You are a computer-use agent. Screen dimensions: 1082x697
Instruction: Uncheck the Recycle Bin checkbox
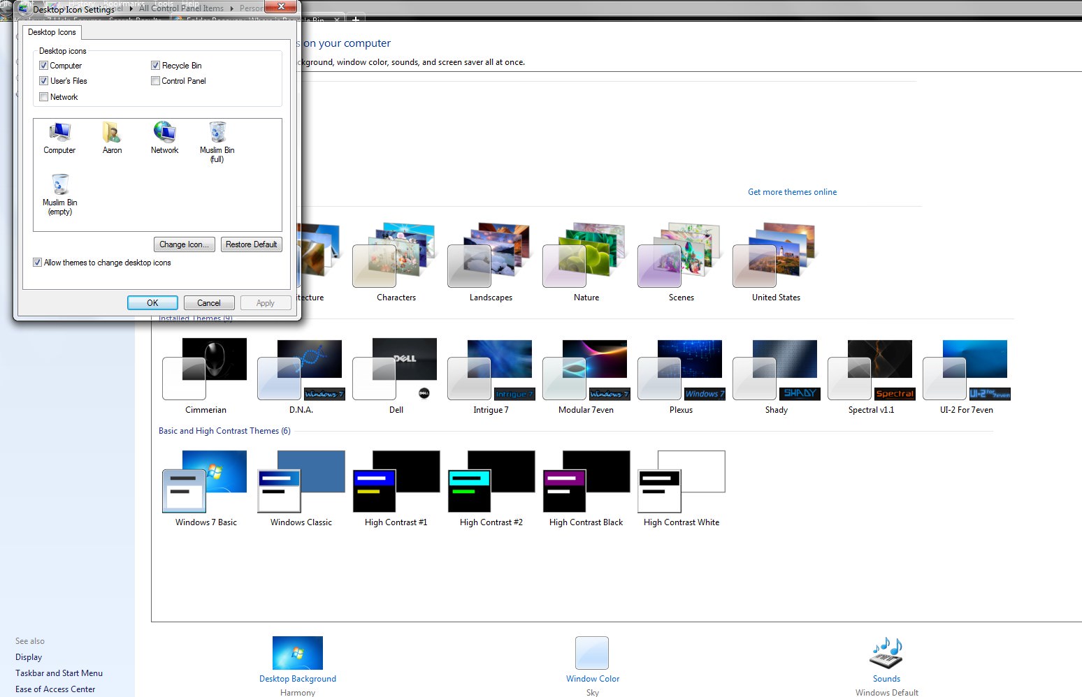(155, 66)
